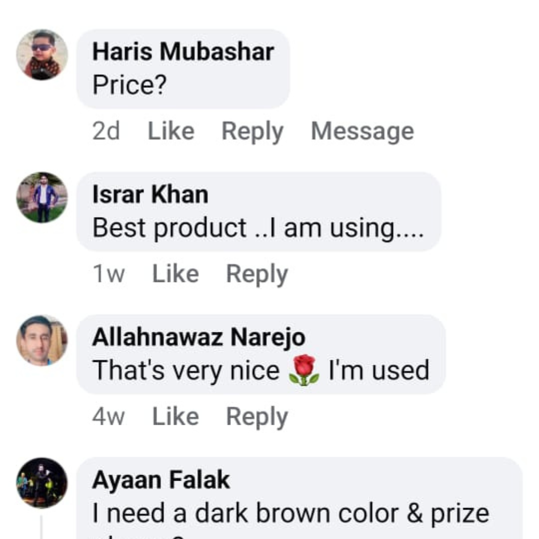This screenshot has height=539, width=539.
Task: Message Haris Mubashar from his comment
Action: [362, 131]
